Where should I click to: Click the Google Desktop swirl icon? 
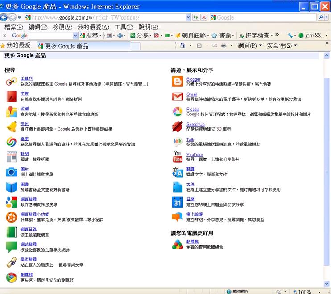[x=12, y=142]
